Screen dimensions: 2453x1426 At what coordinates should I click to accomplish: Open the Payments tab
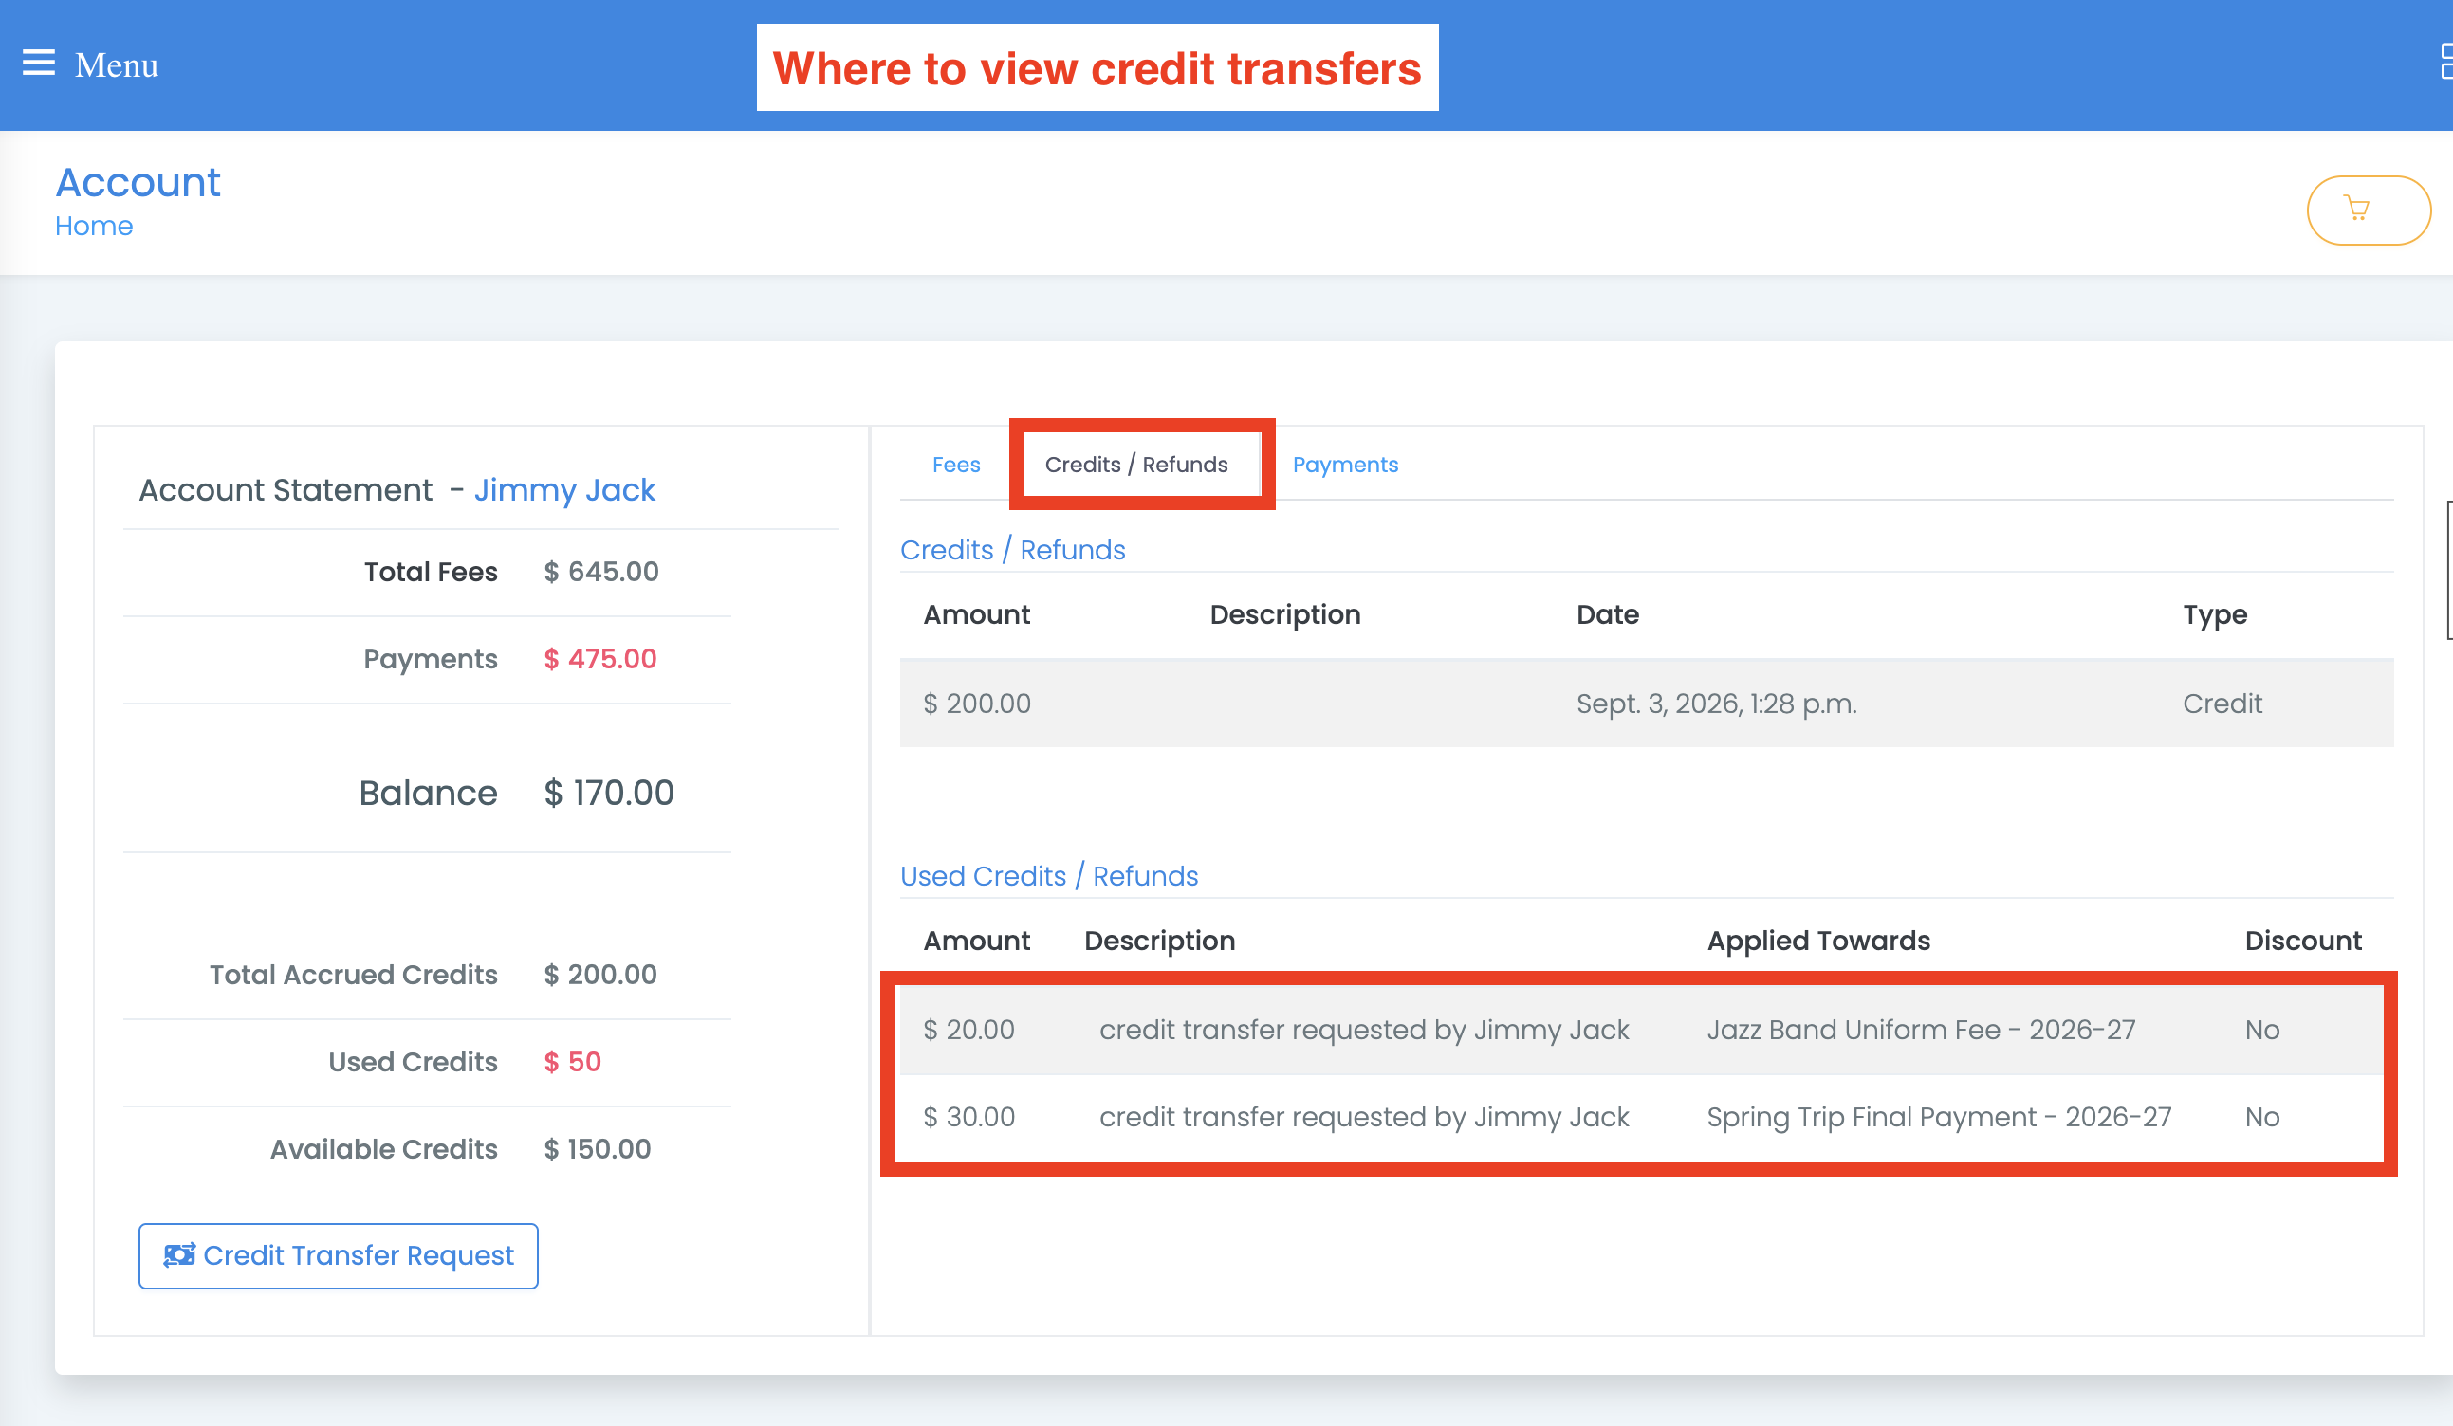click(1344, 465)
